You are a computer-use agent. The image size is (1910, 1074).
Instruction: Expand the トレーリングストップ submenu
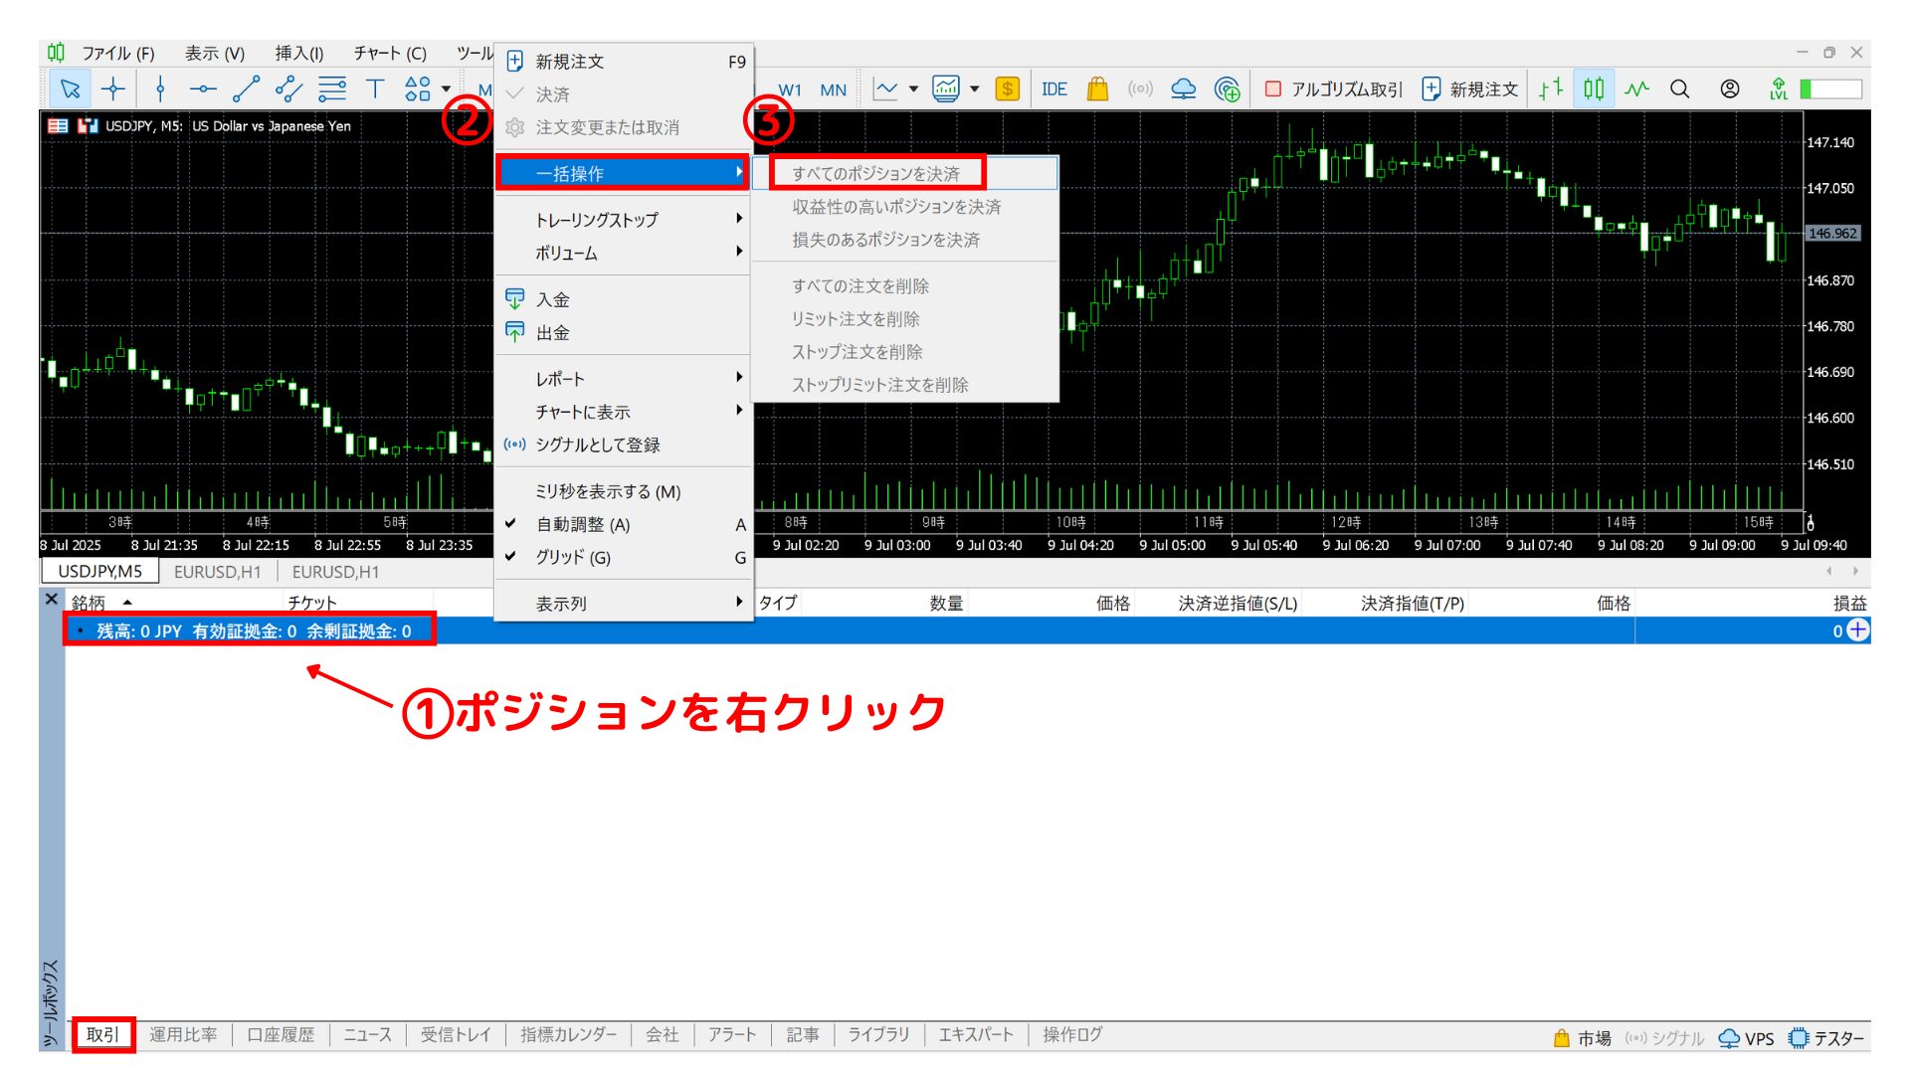595,220
